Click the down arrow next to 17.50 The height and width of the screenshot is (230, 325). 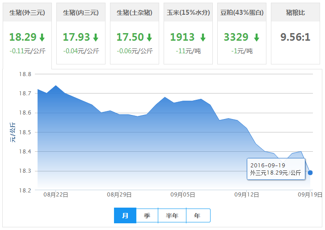click(149, 38)
